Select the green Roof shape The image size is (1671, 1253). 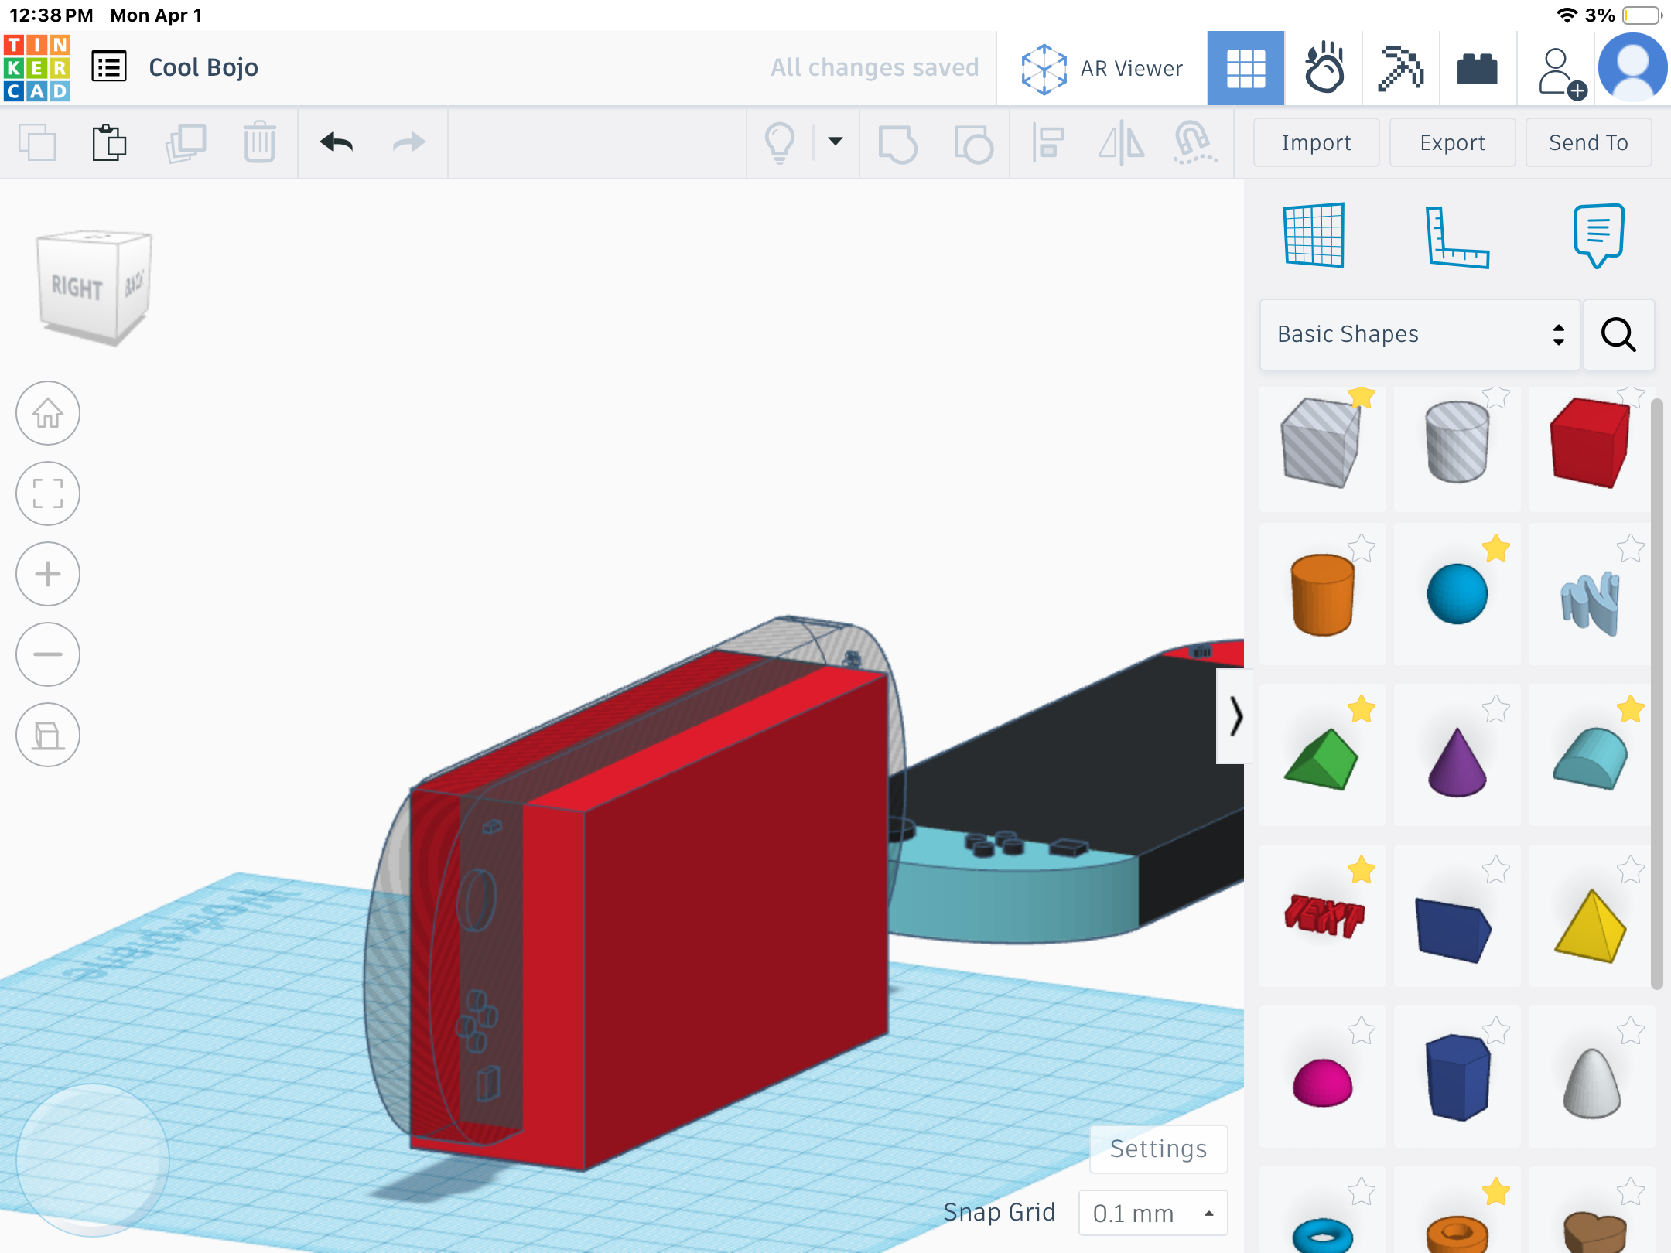pyautogui.click(x=1321, y=760)
